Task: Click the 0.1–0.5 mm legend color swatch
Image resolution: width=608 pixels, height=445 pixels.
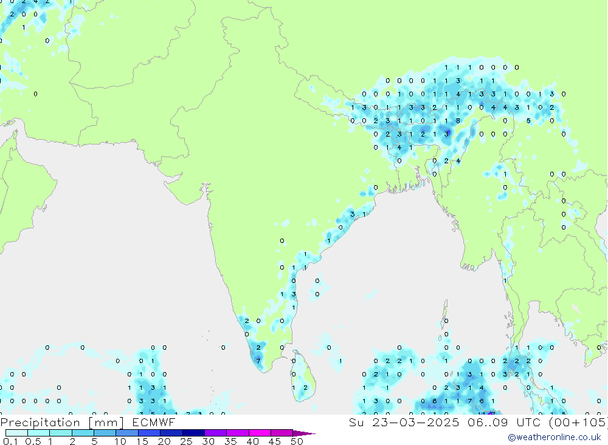Action: [x=16, y=433]
